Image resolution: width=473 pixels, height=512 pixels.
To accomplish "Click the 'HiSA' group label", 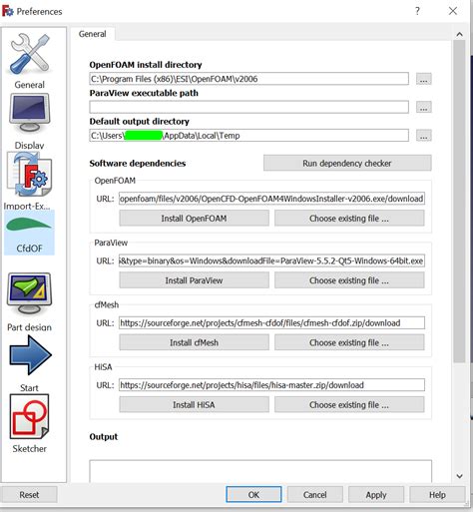I will 103,367.
